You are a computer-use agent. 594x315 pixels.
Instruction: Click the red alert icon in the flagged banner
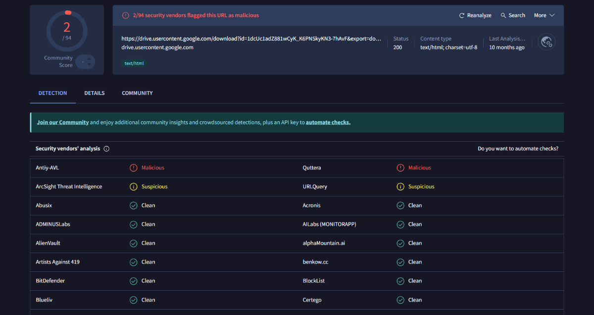pyautogui.click(x=126, y=15)
